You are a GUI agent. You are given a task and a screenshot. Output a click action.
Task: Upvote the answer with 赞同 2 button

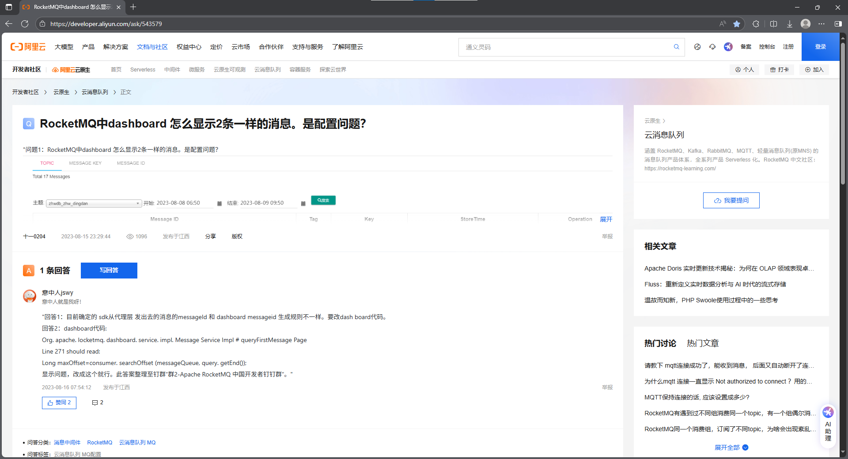(x=59, y=403)
